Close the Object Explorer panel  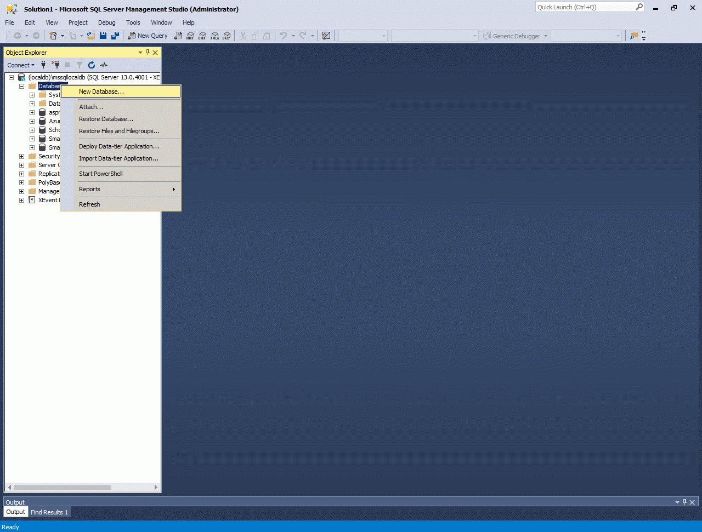(155, 53)
